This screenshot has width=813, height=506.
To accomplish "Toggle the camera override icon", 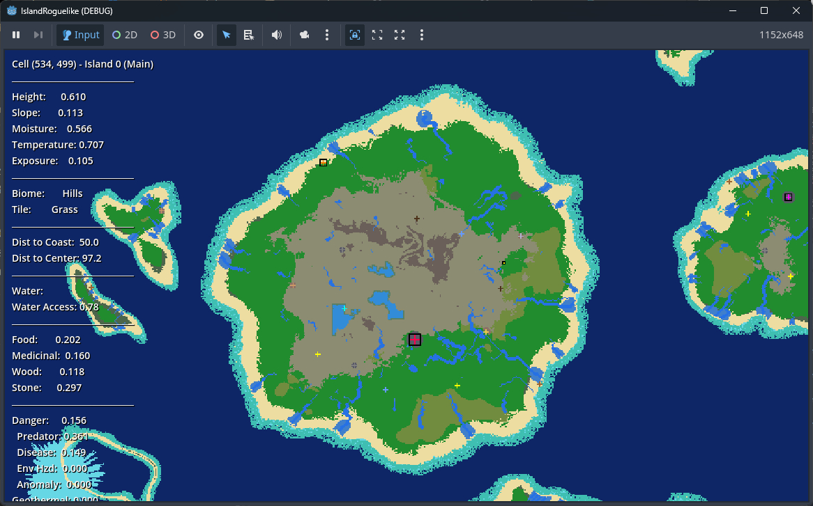I will tap(305, 35).
